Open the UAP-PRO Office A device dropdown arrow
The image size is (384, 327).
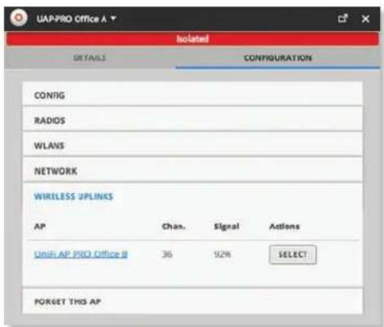point(113,18)
